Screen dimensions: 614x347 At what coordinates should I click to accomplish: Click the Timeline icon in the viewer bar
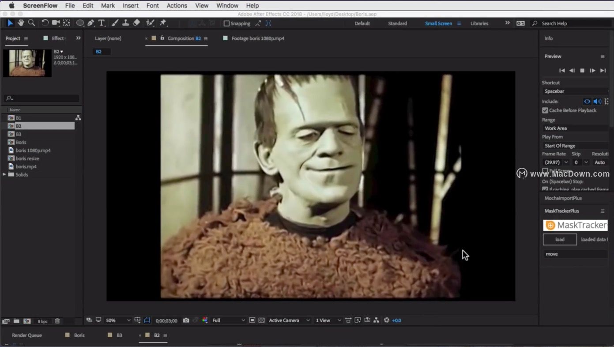pyautogui.click(x=367, y=320)
